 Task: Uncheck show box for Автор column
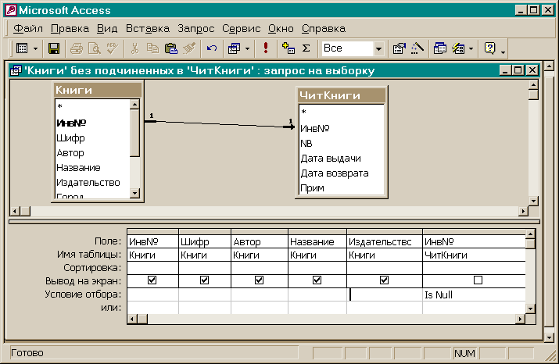[260, 280]
